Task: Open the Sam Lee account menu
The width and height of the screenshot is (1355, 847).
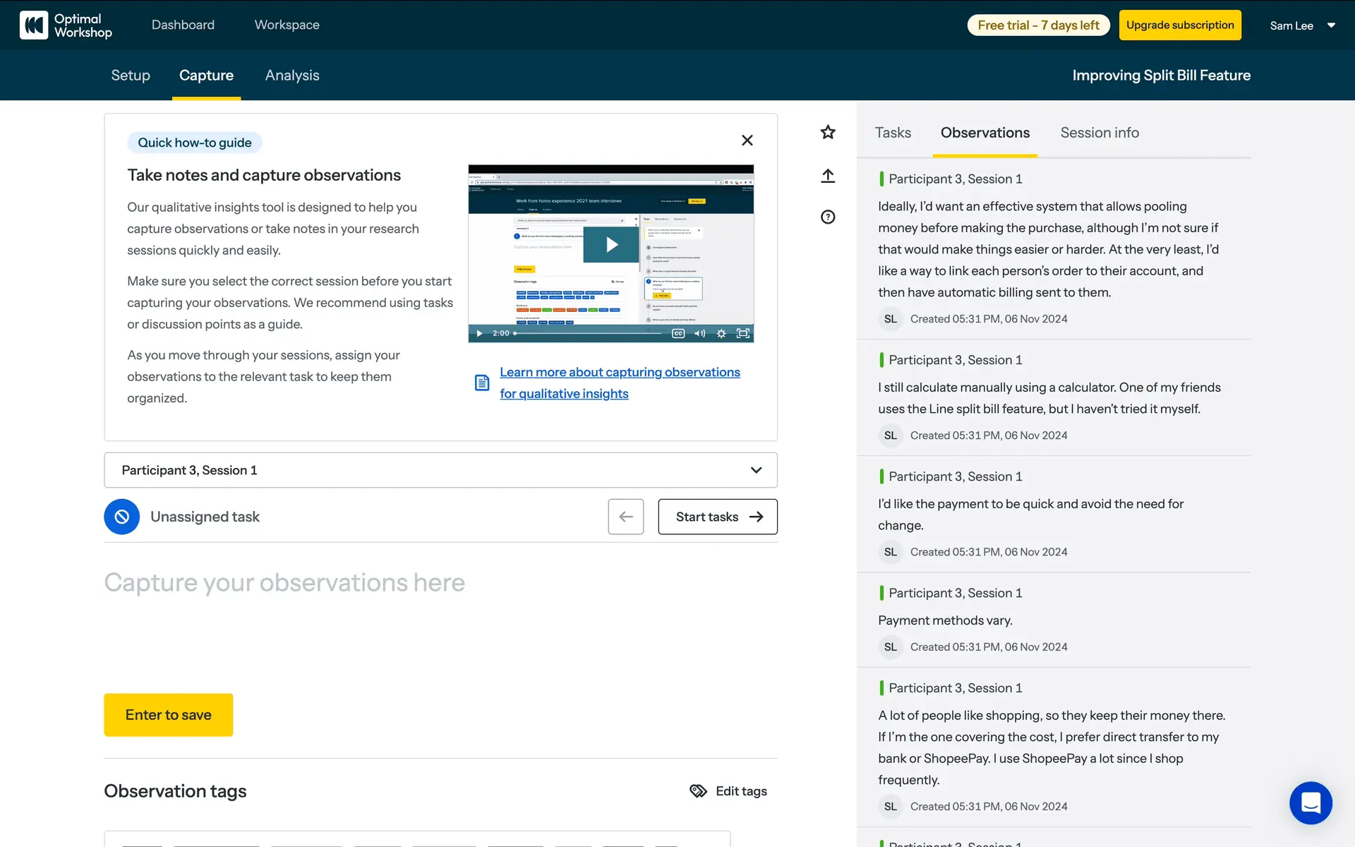Action: pos(1302,25)
